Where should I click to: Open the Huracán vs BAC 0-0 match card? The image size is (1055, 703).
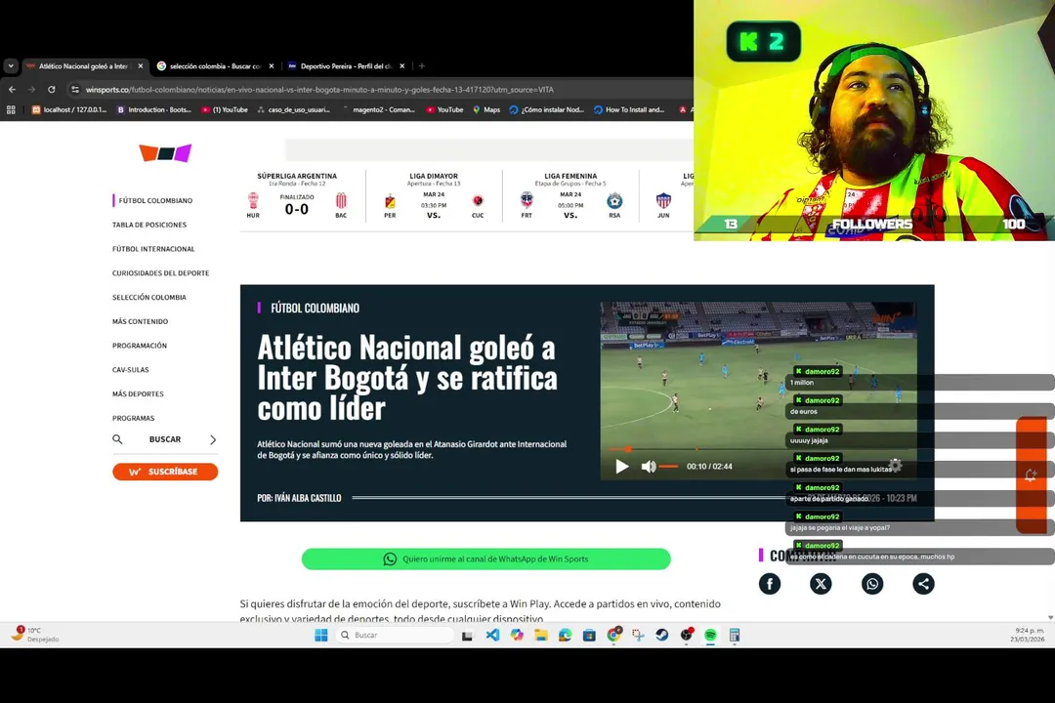[x=297, y=195]
